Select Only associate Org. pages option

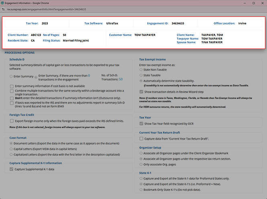point(141,164)
